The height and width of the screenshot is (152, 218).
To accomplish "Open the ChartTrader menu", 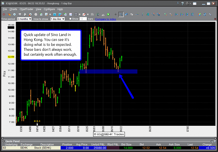I will [x=27, y=9].
